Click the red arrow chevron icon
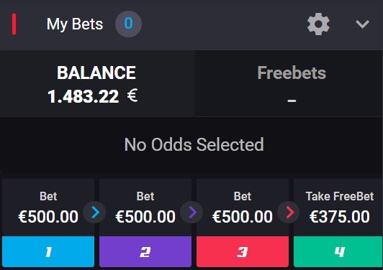Screen dimensions: 383x270 [289, 213]
